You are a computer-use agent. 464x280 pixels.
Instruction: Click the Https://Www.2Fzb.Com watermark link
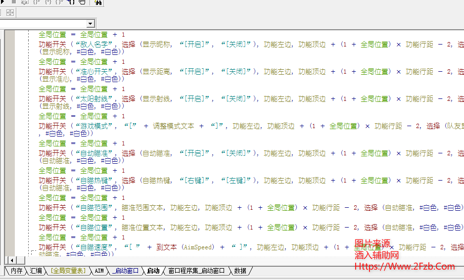[x=405, y=266]
